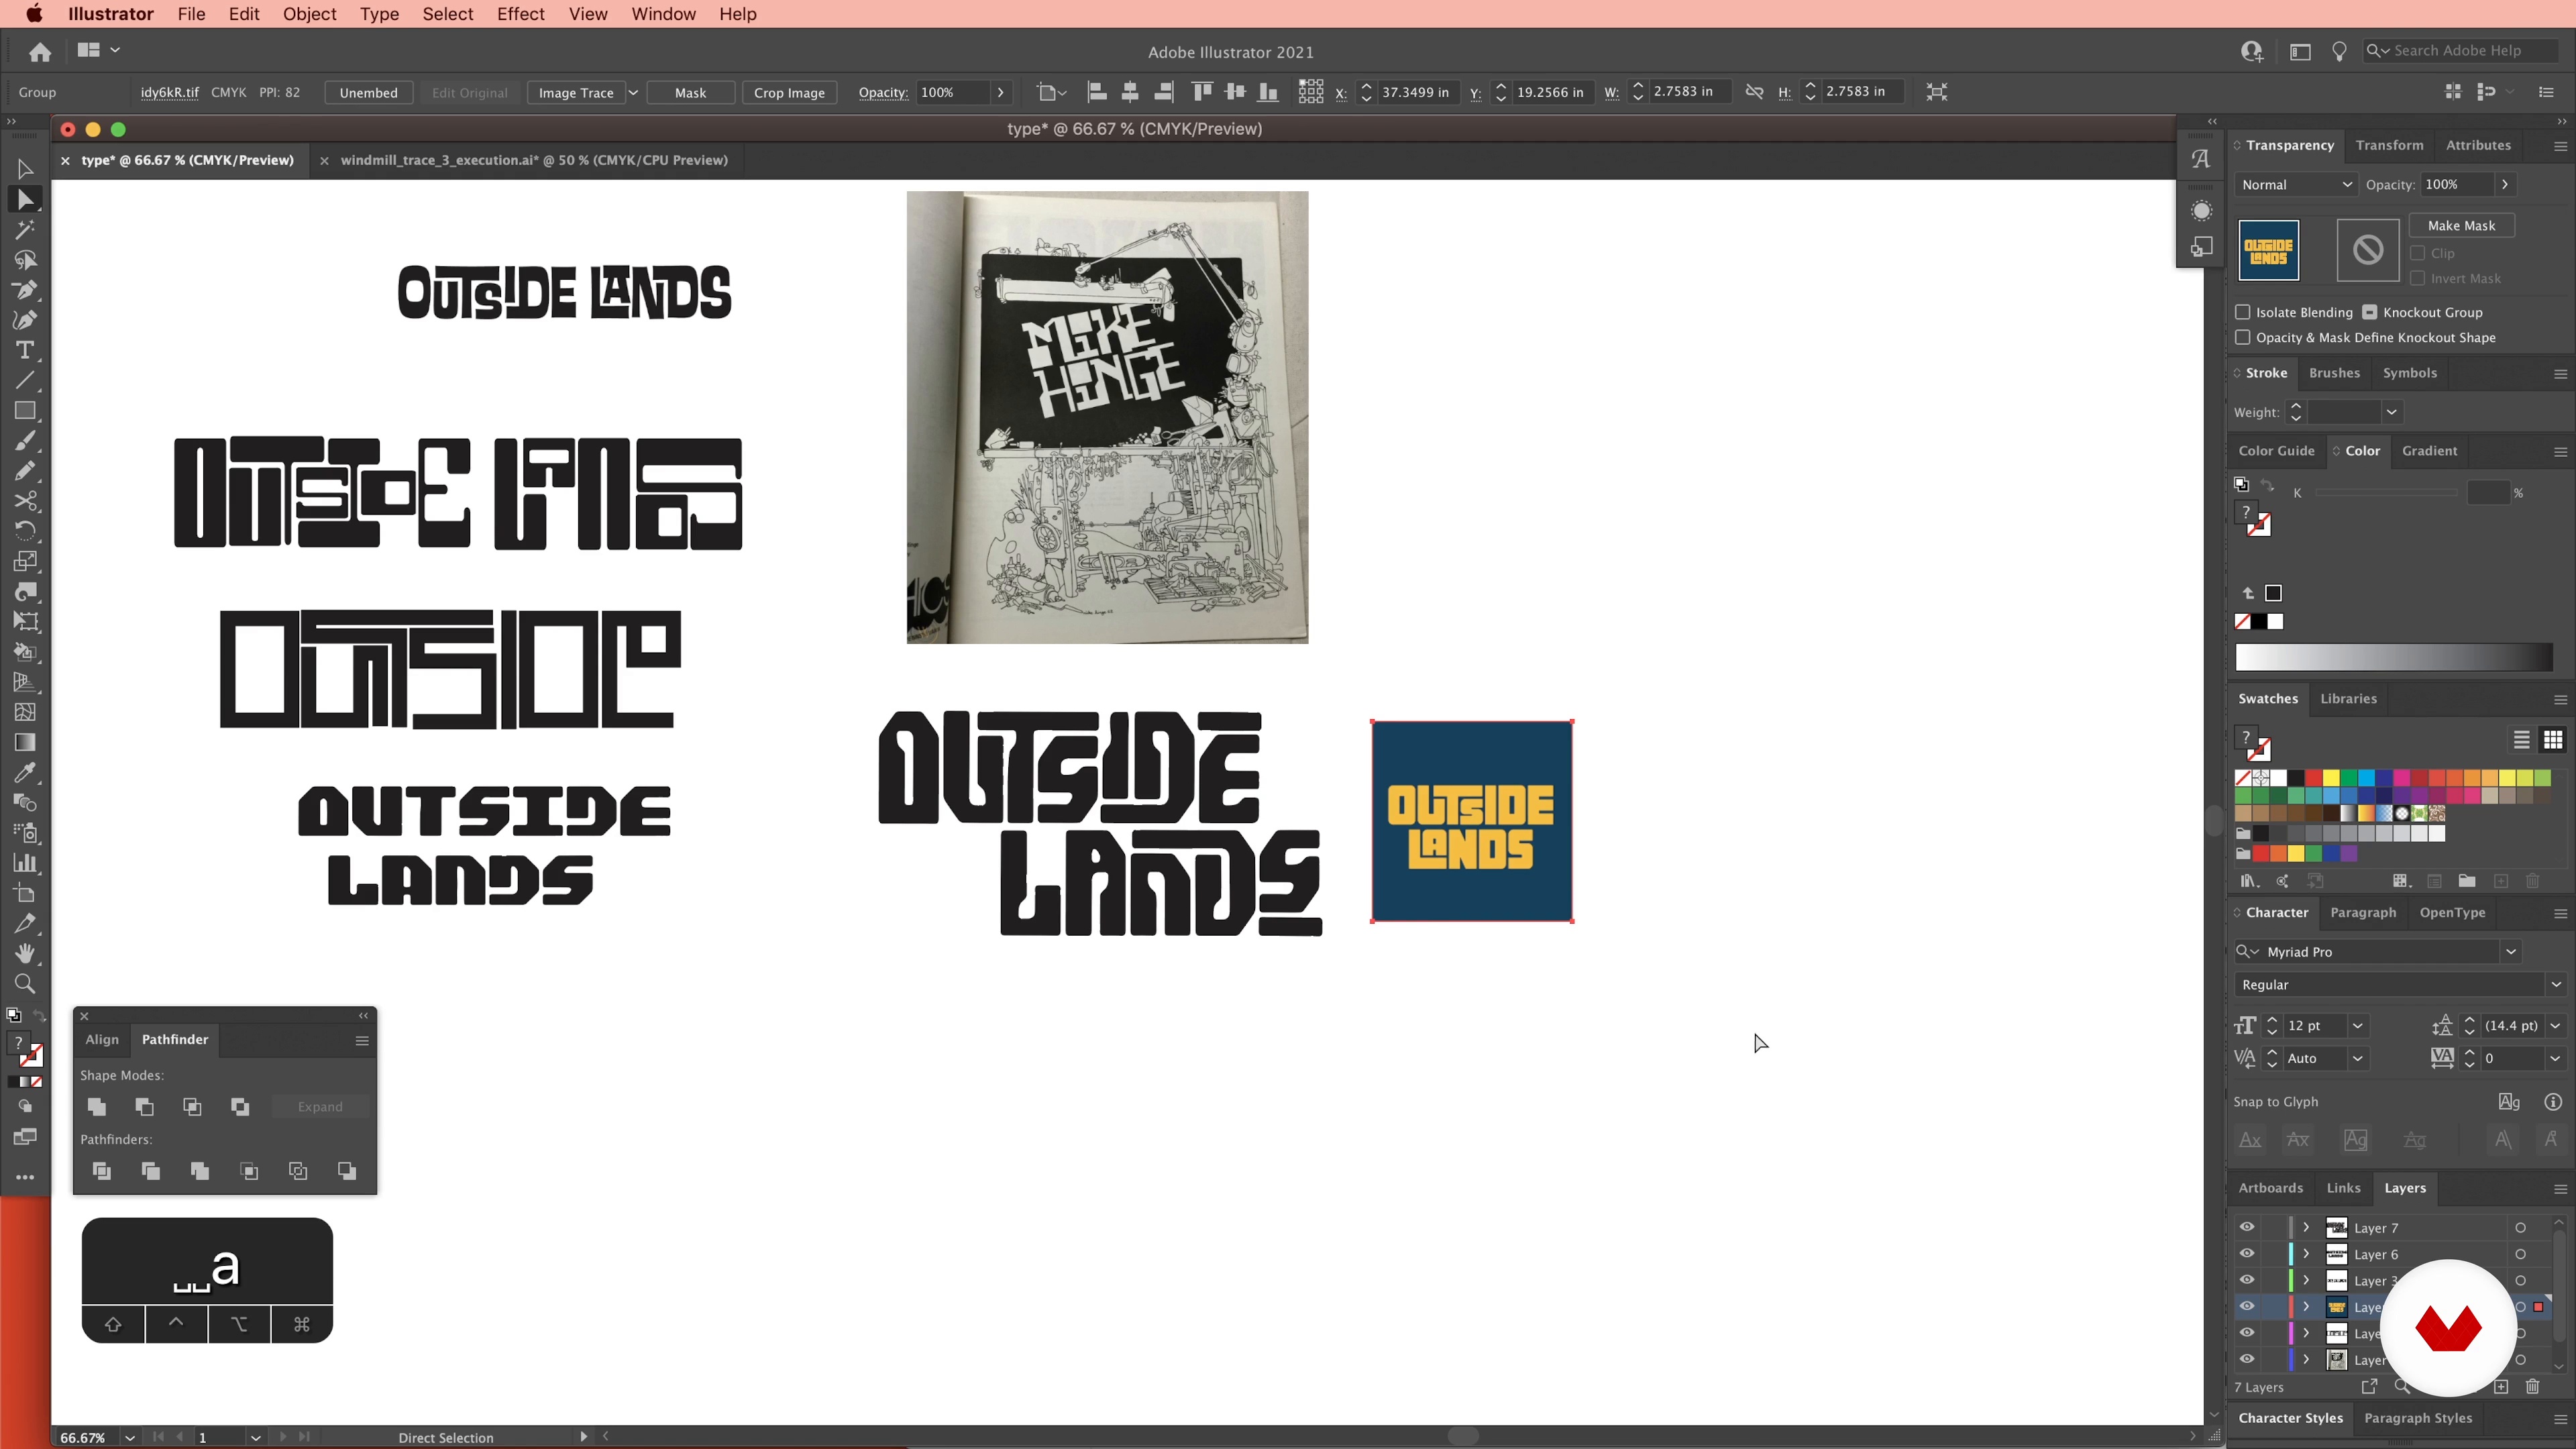Select the Column Graph tool
Screen dimensions: 2576x1449
(x=25, y=863)
